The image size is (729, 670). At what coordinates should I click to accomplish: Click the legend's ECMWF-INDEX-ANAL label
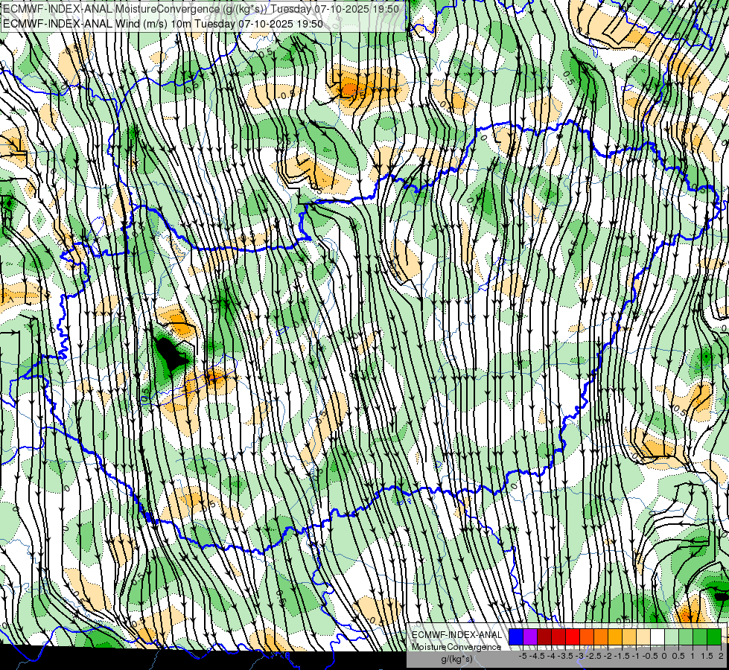[456, 635]
